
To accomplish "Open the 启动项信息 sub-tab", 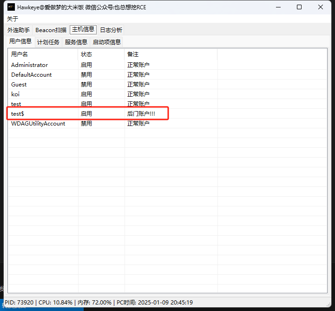I will coord(106,42).
